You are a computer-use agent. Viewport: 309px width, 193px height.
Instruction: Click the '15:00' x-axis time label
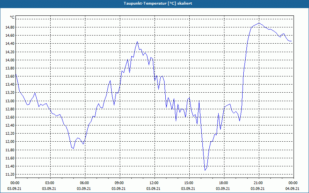[x=189, y=183]
